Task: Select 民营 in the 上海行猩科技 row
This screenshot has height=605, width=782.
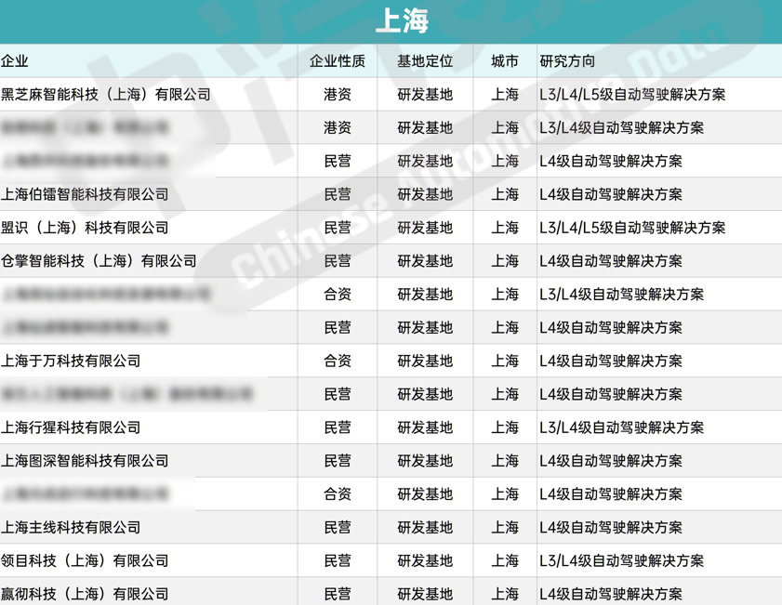Action: (338, 427)
